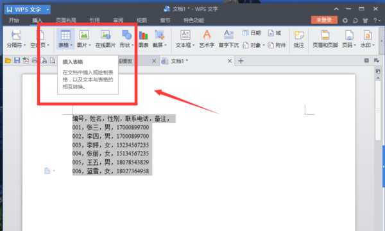This screenshot has height=231, width=385.
Task: Add a new document tab with plus
Action: 241,61
